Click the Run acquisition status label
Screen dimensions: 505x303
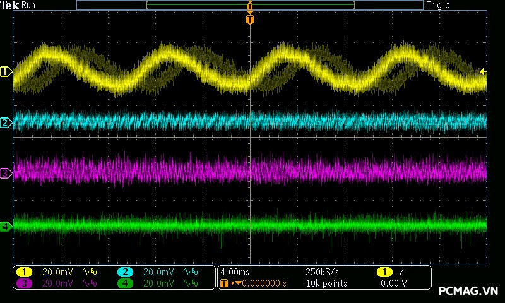[x=29, y=6]
